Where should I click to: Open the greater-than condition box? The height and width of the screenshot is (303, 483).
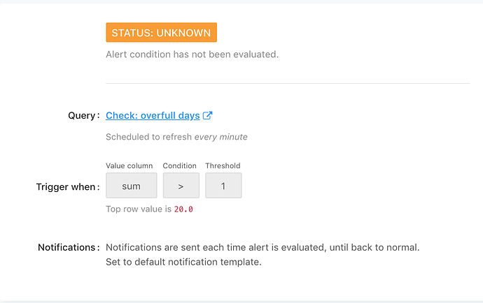pos(181,185)
